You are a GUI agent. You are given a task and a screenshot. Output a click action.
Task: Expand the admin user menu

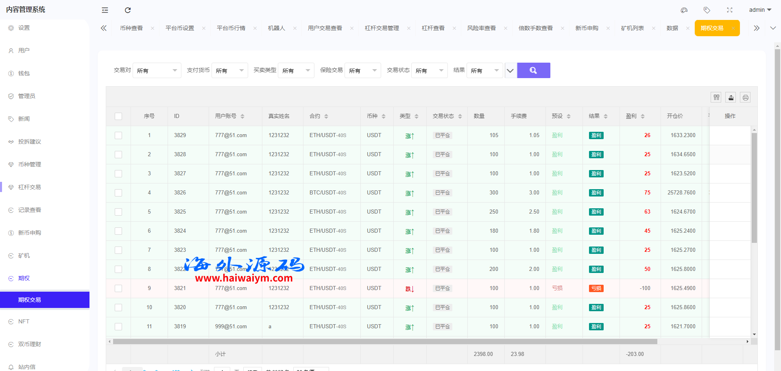760,10
